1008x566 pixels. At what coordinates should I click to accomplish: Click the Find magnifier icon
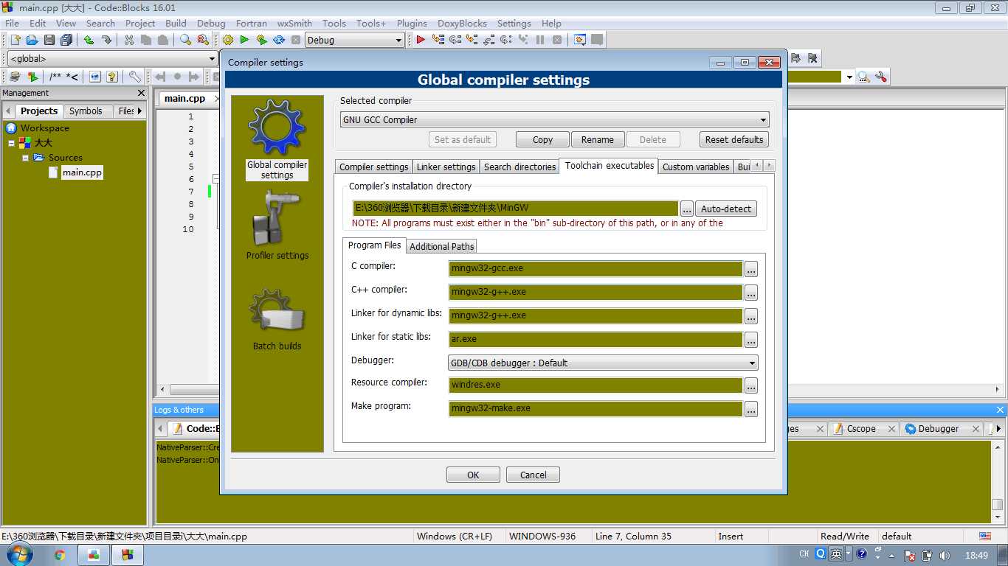click(185, 40)
